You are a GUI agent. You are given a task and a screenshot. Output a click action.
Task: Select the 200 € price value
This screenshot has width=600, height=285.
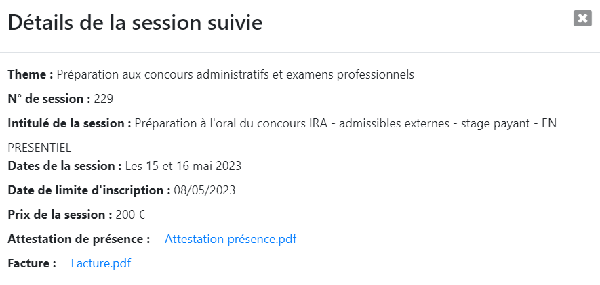130,215
